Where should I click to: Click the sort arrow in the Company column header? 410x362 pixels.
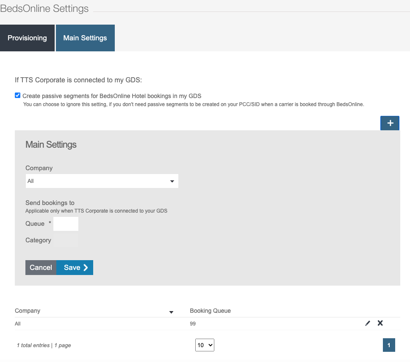click(x=171, y=312)
